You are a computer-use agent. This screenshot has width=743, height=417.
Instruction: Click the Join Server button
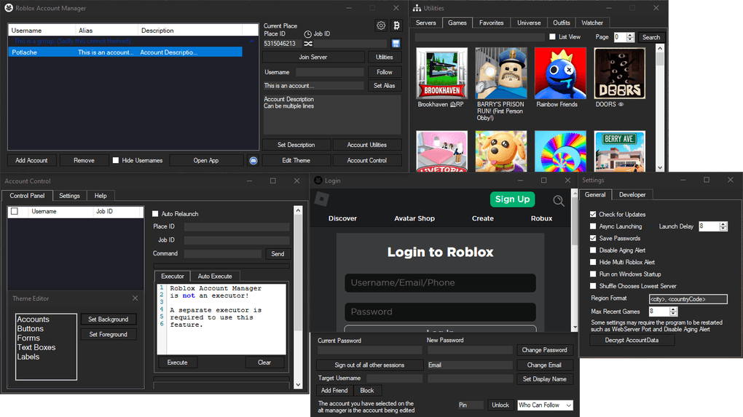pos(312,57)
